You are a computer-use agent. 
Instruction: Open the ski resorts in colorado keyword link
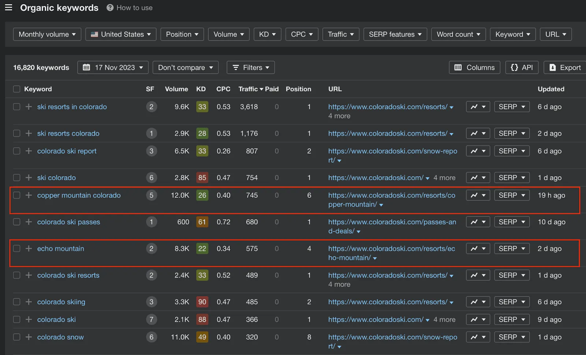pos(72,106)
